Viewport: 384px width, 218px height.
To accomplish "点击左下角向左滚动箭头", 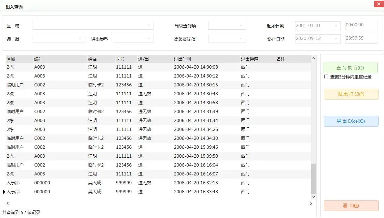I will point(8,203).
